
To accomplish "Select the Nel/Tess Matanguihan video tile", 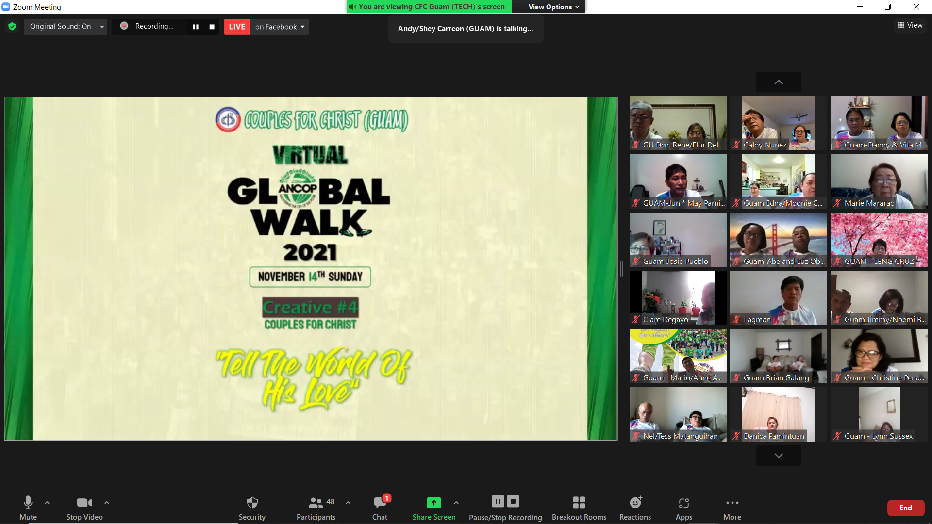I will click(678, 414).
